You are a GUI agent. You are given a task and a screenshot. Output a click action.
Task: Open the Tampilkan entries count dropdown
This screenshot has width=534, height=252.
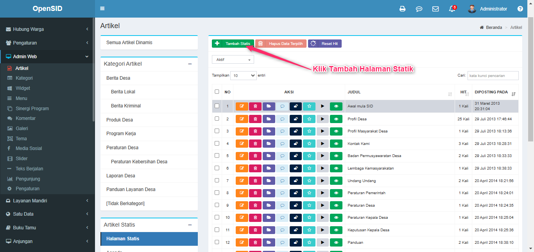244,75
